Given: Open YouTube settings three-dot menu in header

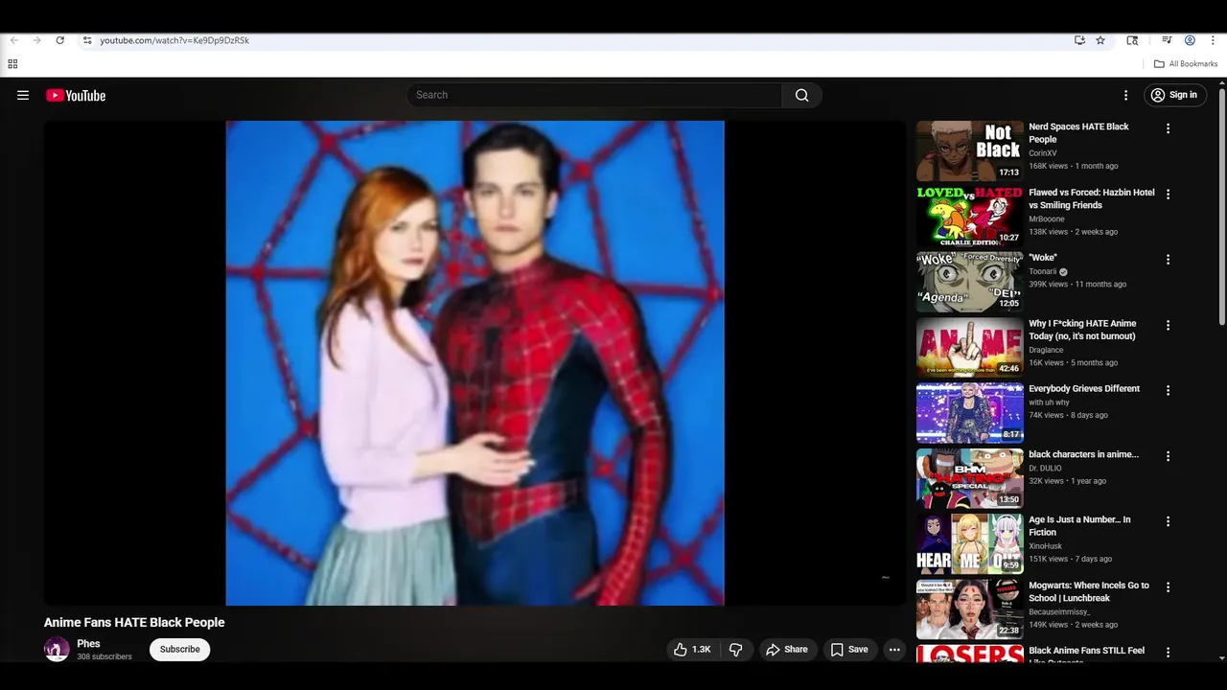Looking at the screenshot, I should (1126, 95).
